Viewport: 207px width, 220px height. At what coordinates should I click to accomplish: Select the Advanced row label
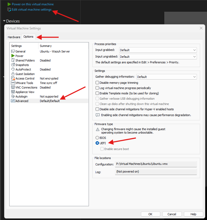pyautogui.click(x=22, y=101)
